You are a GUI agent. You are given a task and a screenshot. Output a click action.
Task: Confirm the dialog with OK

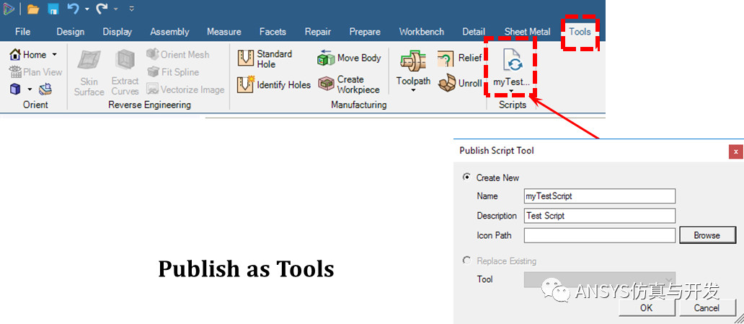[647, 308]
